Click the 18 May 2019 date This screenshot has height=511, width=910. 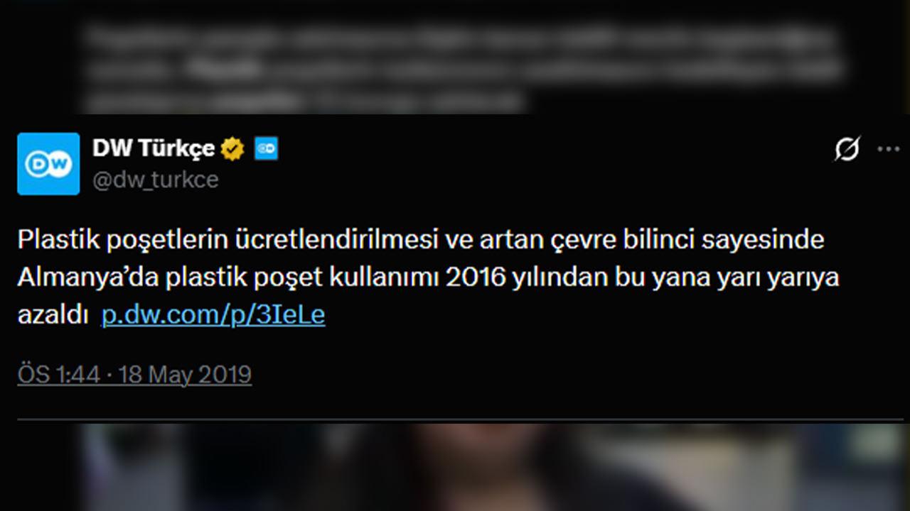pos(186,374)
